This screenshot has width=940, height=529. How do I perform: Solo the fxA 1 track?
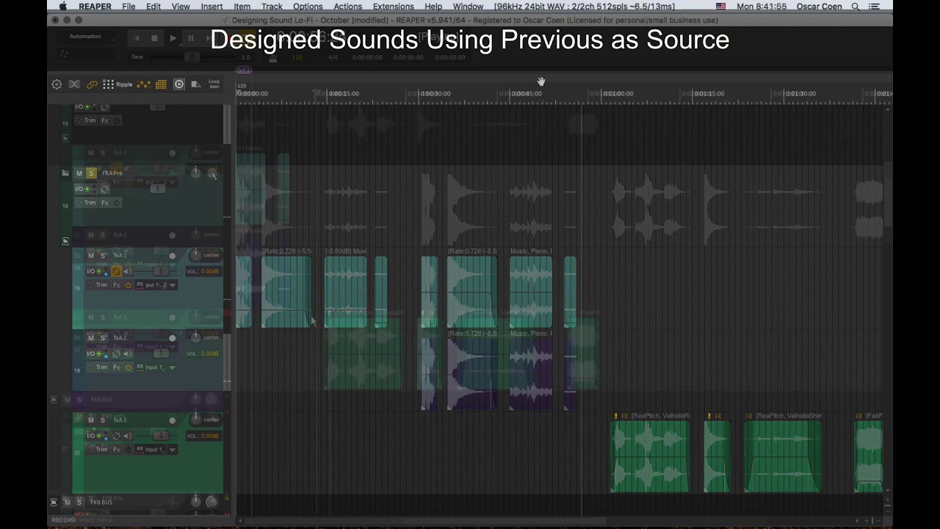pos(103,256)
